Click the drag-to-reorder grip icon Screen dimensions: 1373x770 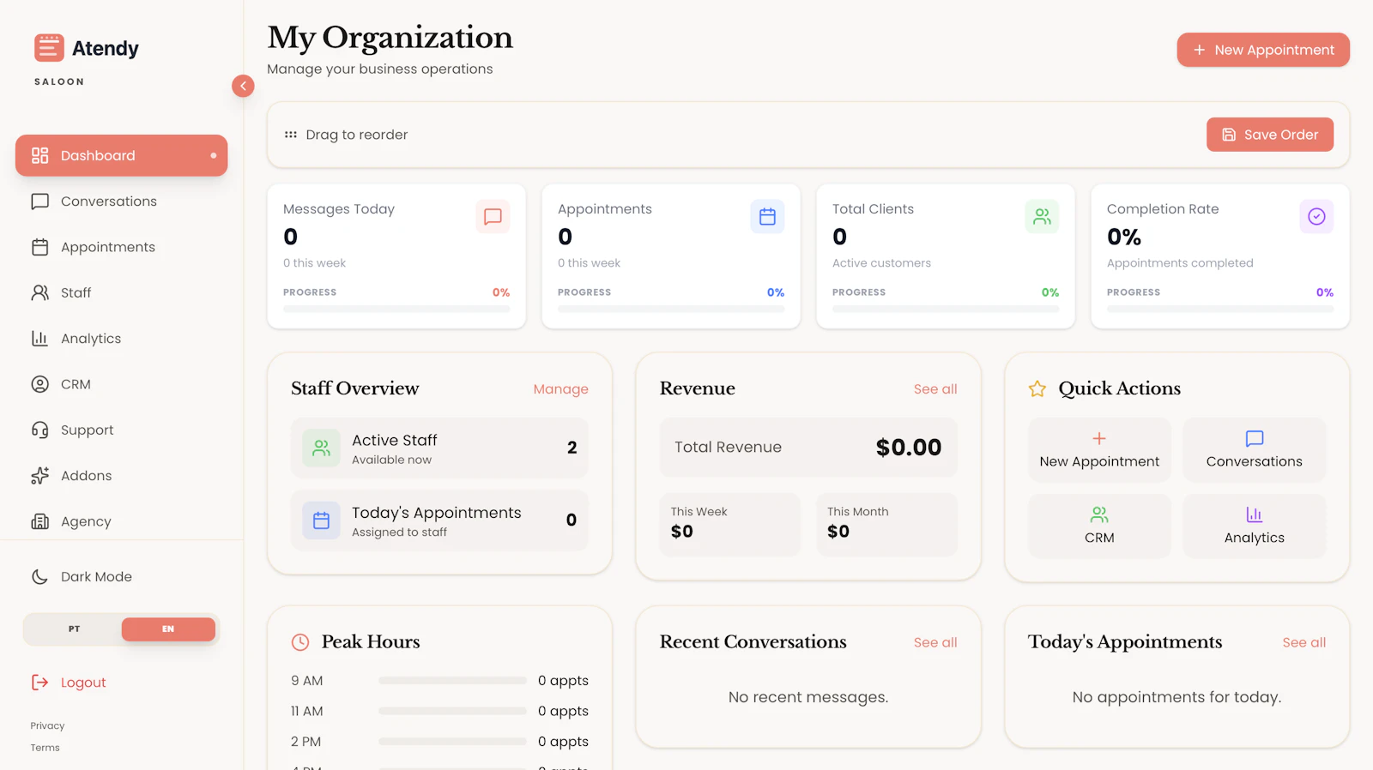(x=291, y=135)
